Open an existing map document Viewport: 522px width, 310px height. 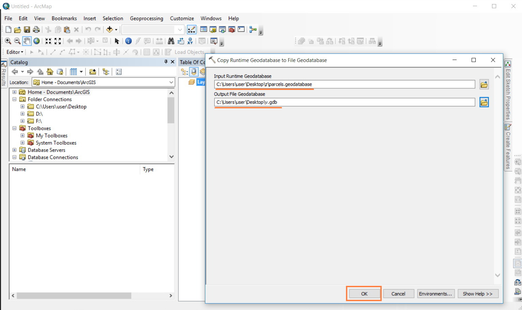(x=17, y=30)
